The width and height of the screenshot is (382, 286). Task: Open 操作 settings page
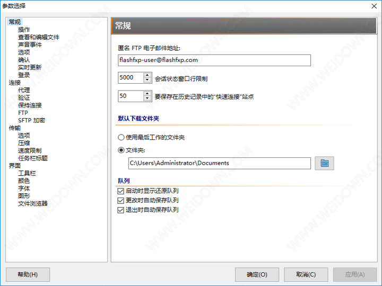coord(24,30)
